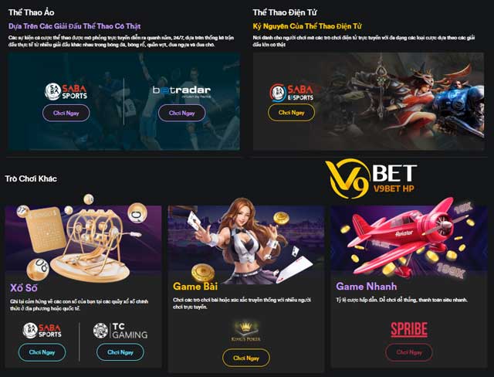Open the Thể Thao Điện Tử esports characters banner
The width and height of the screenshot is (494, 377).
point(369,101)
